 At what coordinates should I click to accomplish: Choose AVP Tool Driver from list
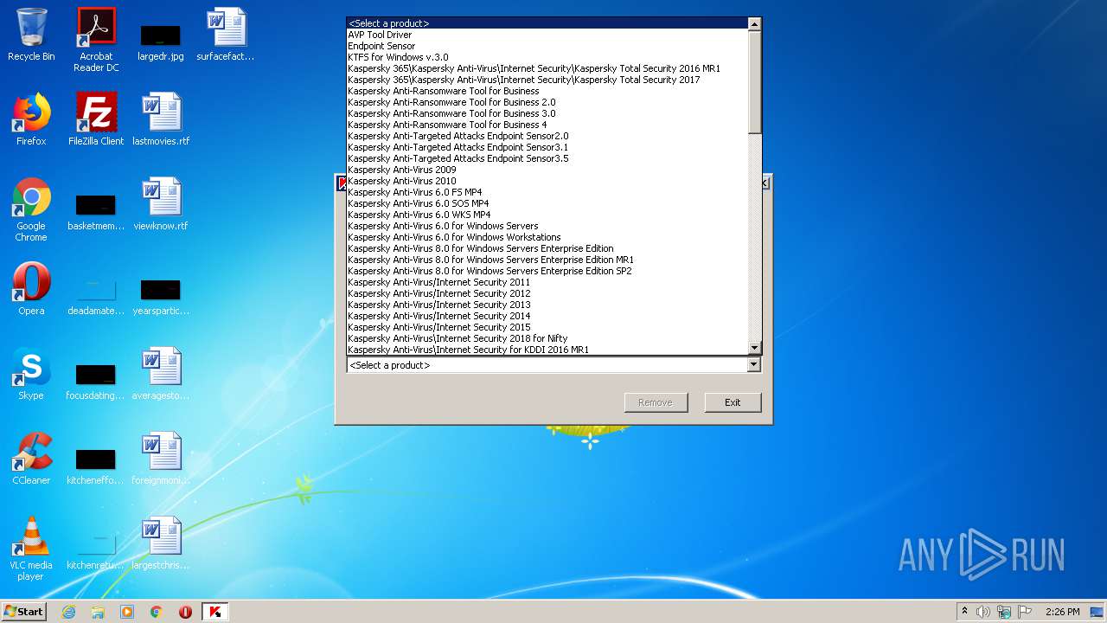pos(547,35)
